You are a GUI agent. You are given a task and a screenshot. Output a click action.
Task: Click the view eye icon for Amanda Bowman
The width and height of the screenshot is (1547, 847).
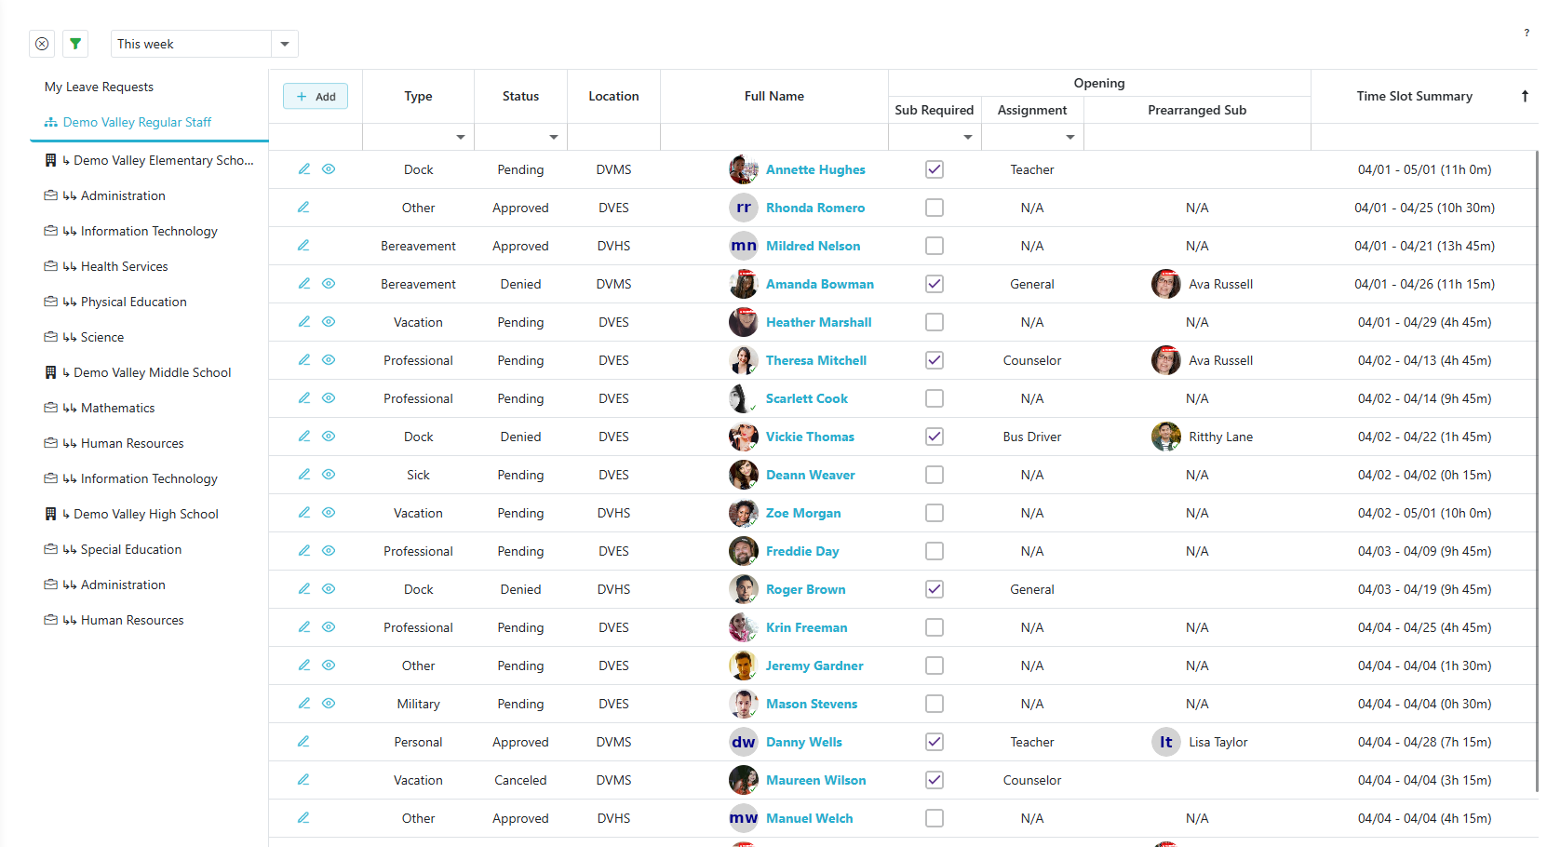click(x=329, y=284)
